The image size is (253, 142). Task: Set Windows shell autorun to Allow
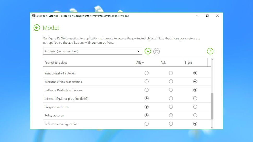pos(147,73)
